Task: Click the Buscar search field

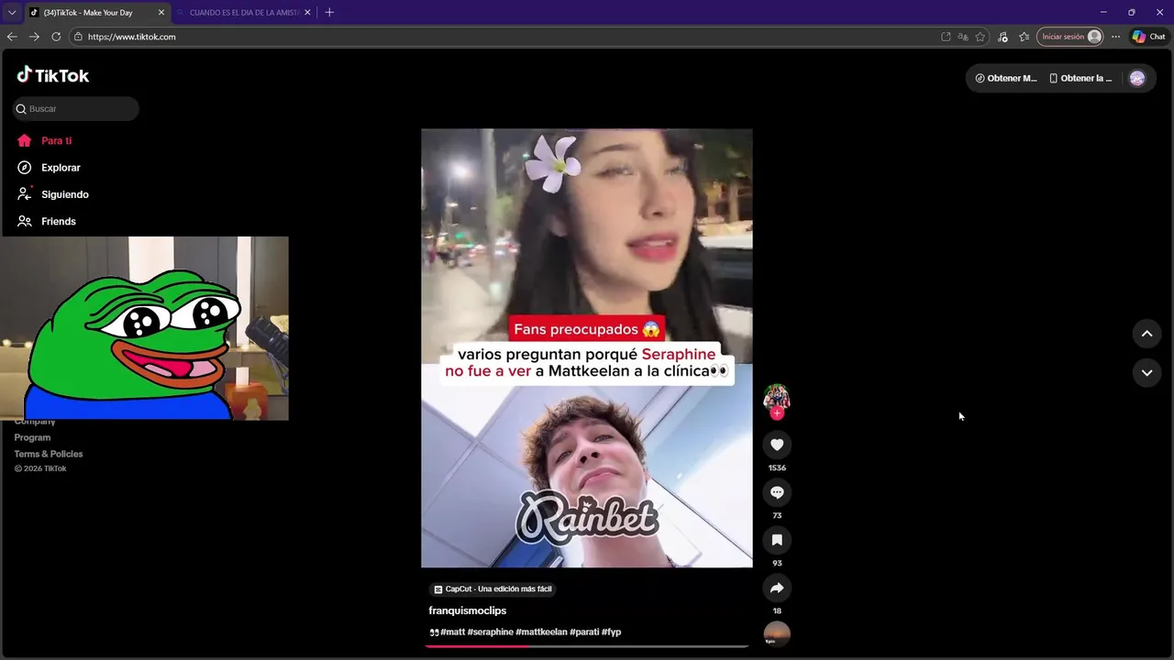Action: tap(75, 109)
